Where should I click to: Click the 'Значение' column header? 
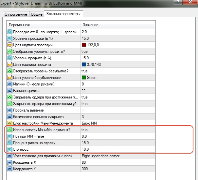click(x=118, y=25)
